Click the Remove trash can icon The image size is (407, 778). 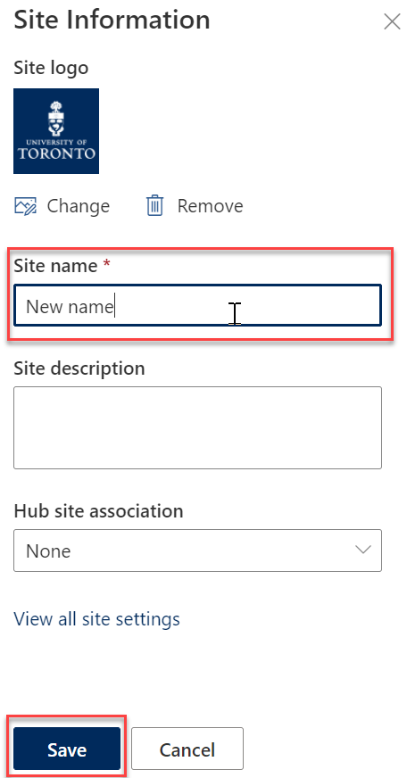click(155, 206)
